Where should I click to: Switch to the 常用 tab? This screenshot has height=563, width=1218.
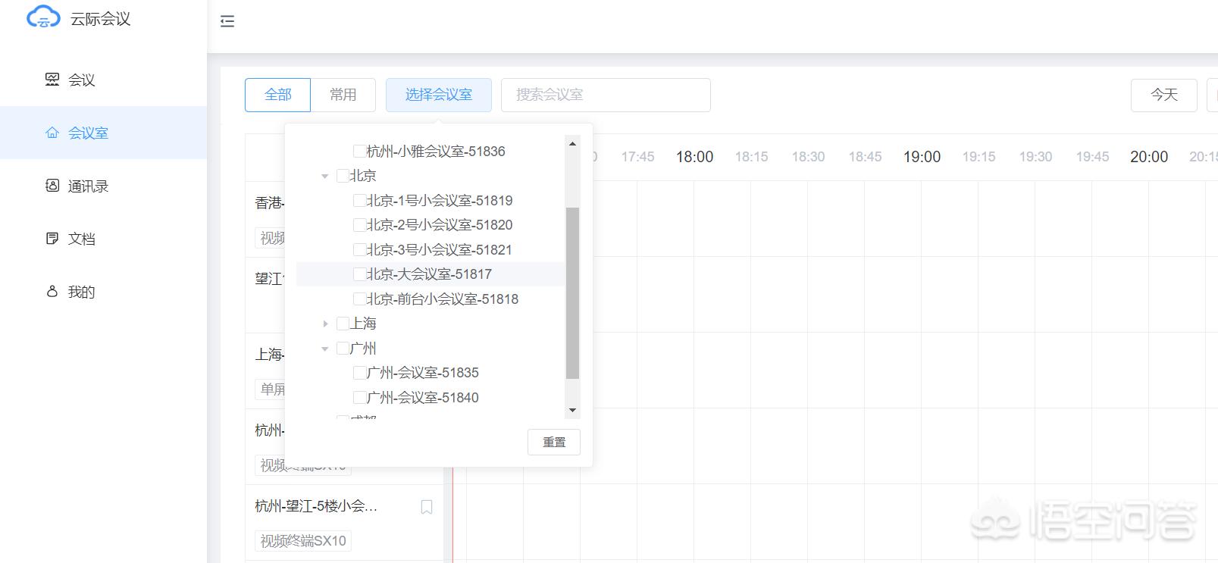click(x=343, y=95)
